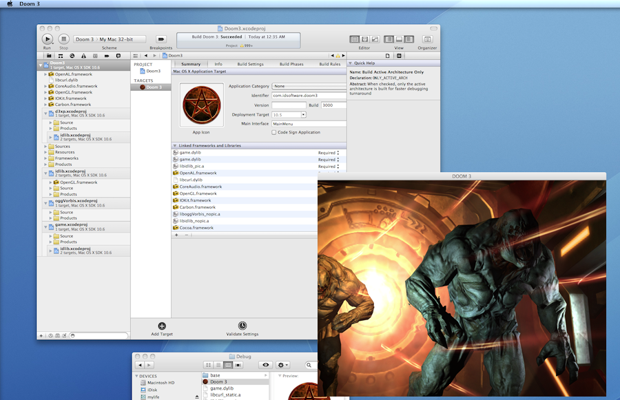
Task: Open the Debug navigator
Action: (x=95, y=56)
